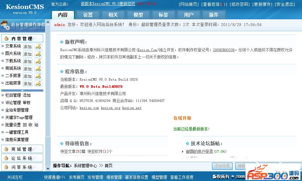The image size is (302, 181).
Task: Click the 发布首页 quick link
Action: [76, 177]
